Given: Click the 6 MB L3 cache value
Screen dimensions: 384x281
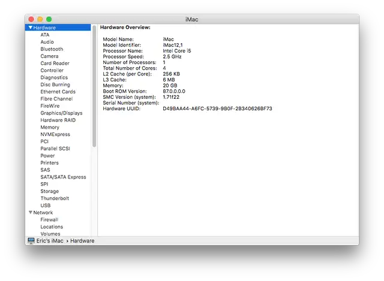Looking at the screenshot, I should (x=169, y=80).
